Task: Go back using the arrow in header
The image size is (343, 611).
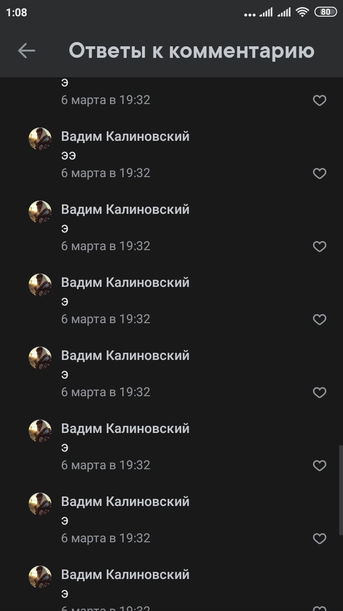Action: 27,51
